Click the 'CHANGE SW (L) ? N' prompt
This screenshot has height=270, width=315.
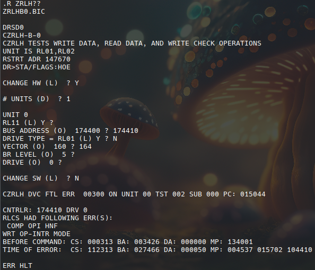click(41, 178)
